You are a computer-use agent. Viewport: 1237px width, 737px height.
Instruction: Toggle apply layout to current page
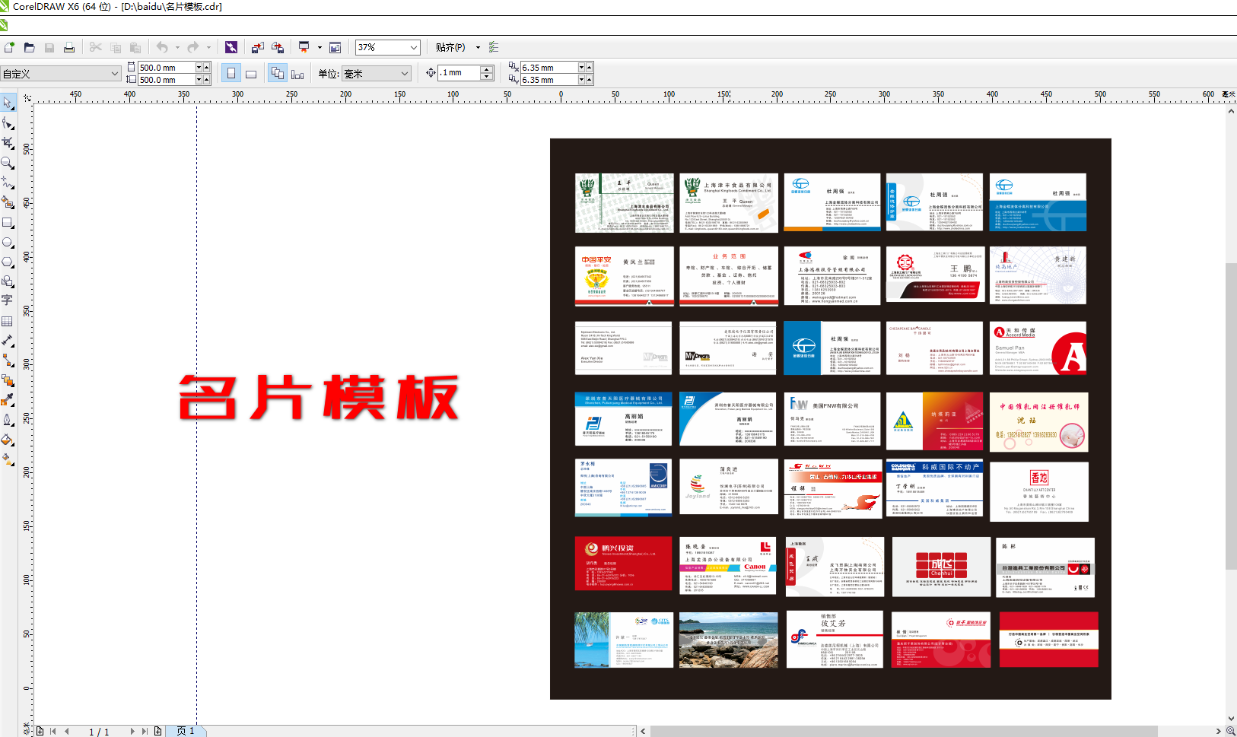pyautogui.click(x=297, y=73)
